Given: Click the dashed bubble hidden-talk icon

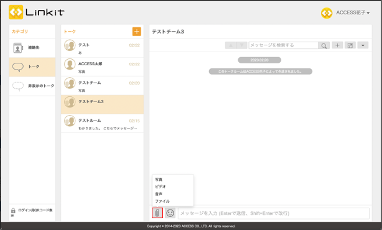Looking at the screenshot, I should coord(18,86).
